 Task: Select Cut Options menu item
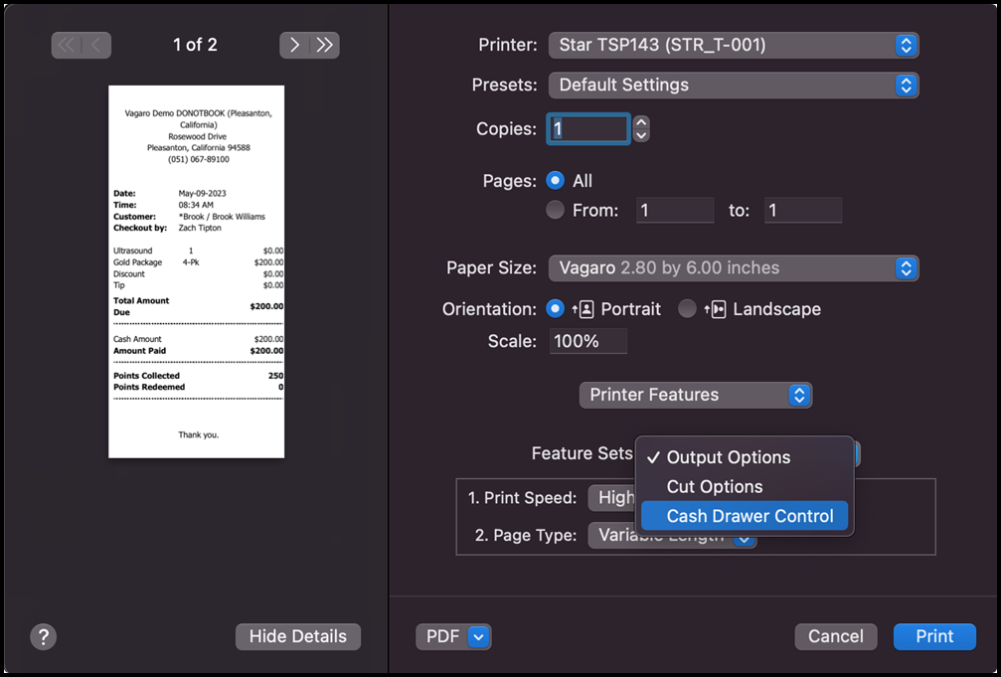[x=745, y=487]
